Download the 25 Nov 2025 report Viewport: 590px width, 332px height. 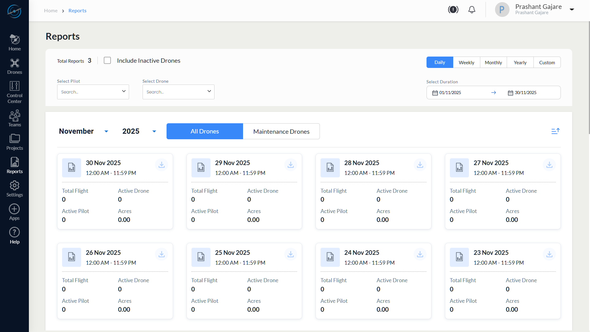click(290, 255)
